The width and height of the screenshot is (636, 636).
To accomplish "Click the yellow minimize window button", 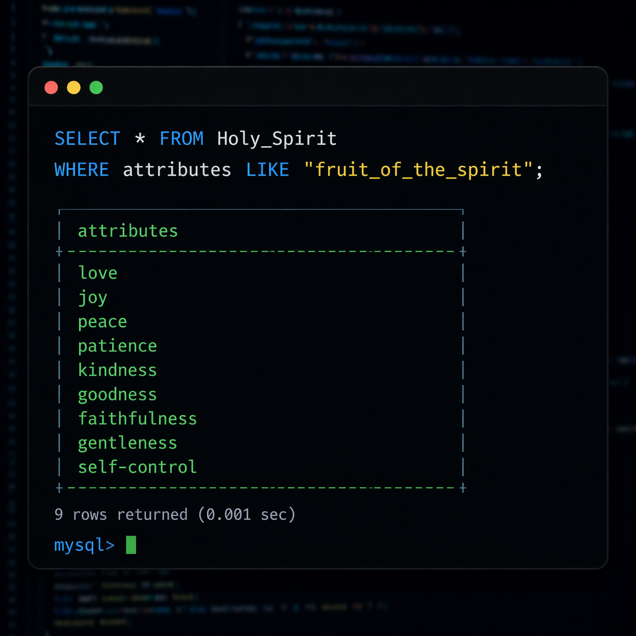I will 74,88.
